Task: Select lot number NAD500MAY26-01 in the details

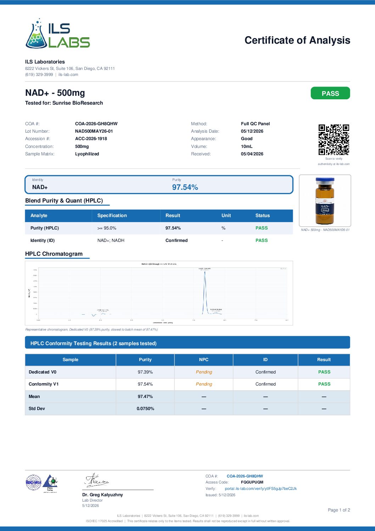Action: pos(94,131)
